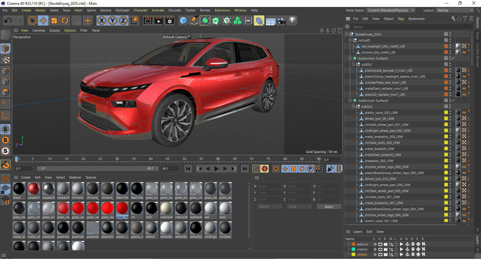Open the Scale mode dropdown

[x=299, y=207]
